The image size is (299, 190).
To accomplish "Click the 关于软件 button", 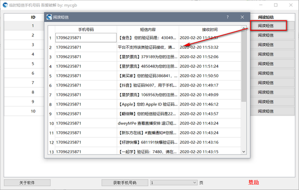I will click(27, 183).
